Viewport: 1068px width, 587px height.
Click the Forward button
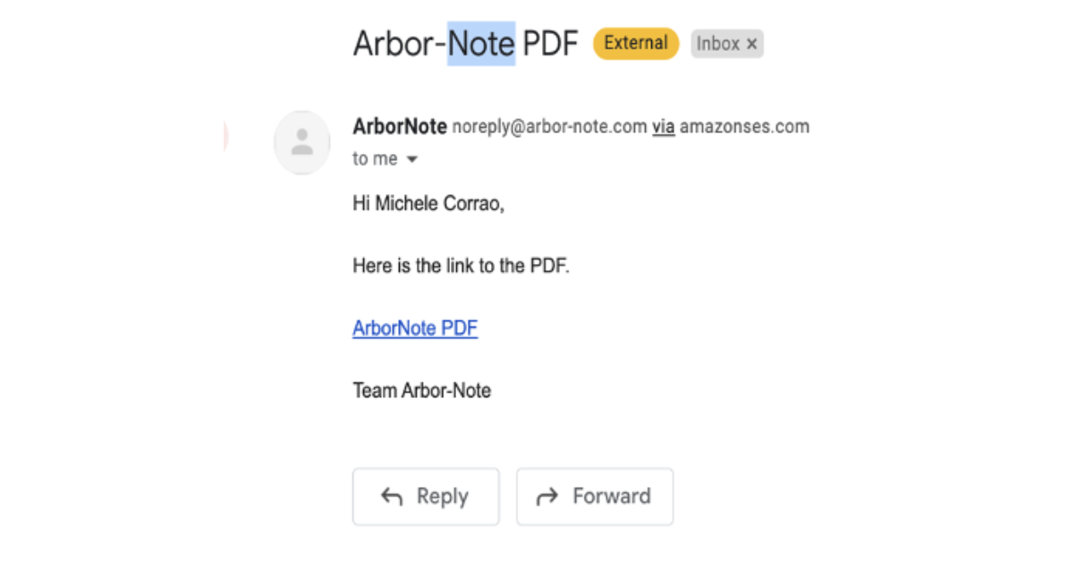coord(595,497)
